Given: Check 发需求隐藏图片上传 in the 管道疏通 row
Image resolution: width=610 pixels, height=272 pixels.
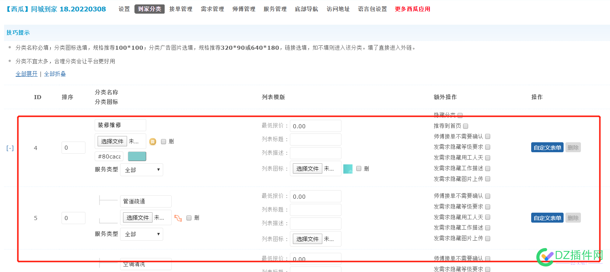Looking at the screenshot, I should (x=488, y=238).
